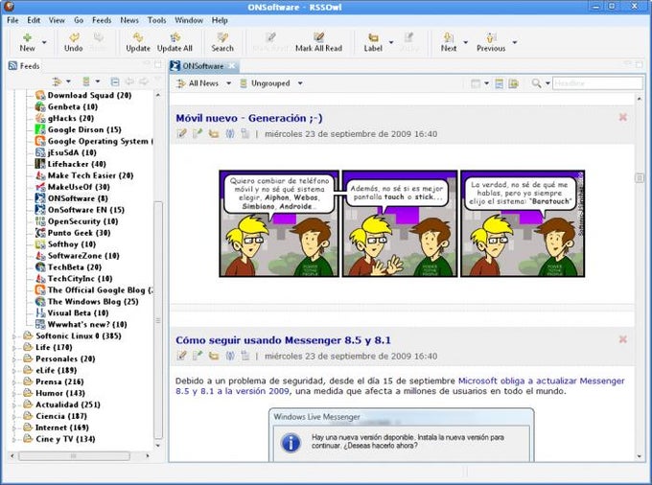Image resolution: width=652 pixels, height=485 pixels.
Task: Close the ONSoftware tab
Action: click(x=233, y=65)
